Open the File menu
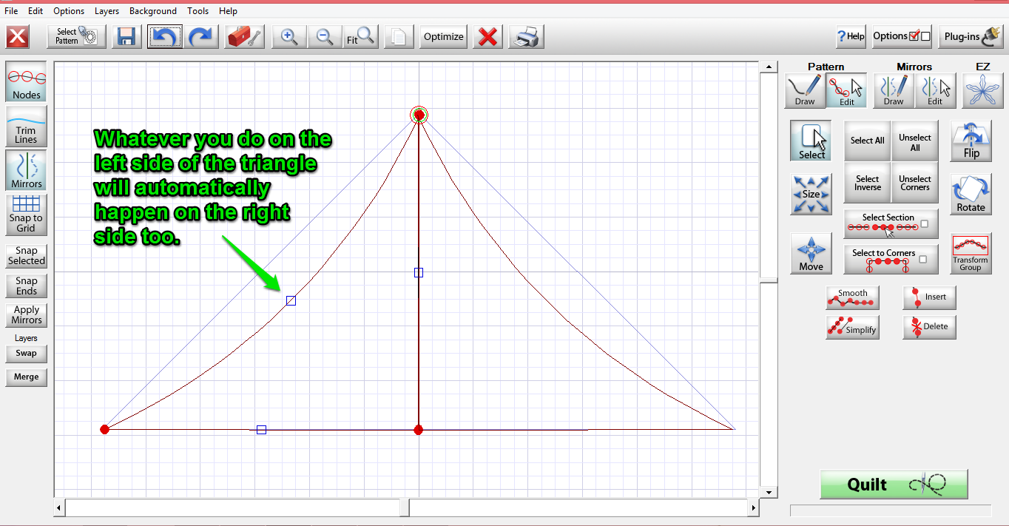The image size is (1009, 526). tap(11, 11)
